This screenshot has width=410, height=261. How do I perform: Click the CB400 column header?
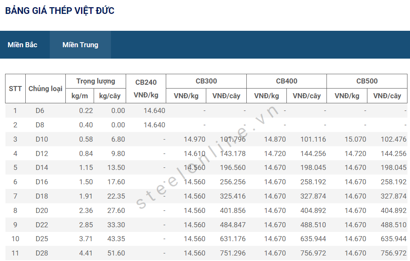pos(286,81)
